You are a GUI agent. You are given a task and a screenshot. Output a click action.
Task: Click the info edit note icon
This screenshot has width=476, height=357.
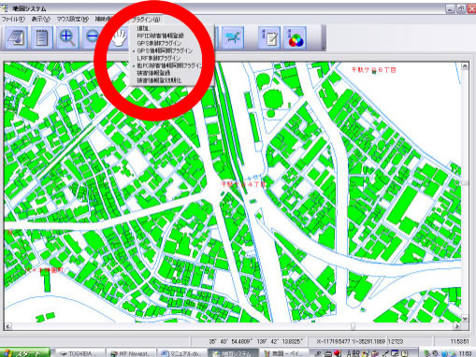coord(269,37)
